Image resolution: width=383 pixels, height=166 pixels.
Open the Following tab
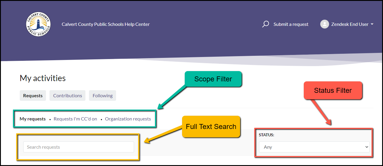click(103, 95)
